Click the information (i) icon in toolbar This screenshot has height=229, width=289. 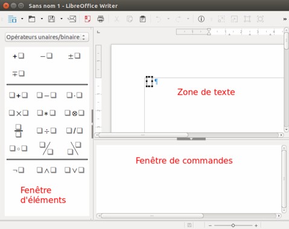tap(201, 19)
